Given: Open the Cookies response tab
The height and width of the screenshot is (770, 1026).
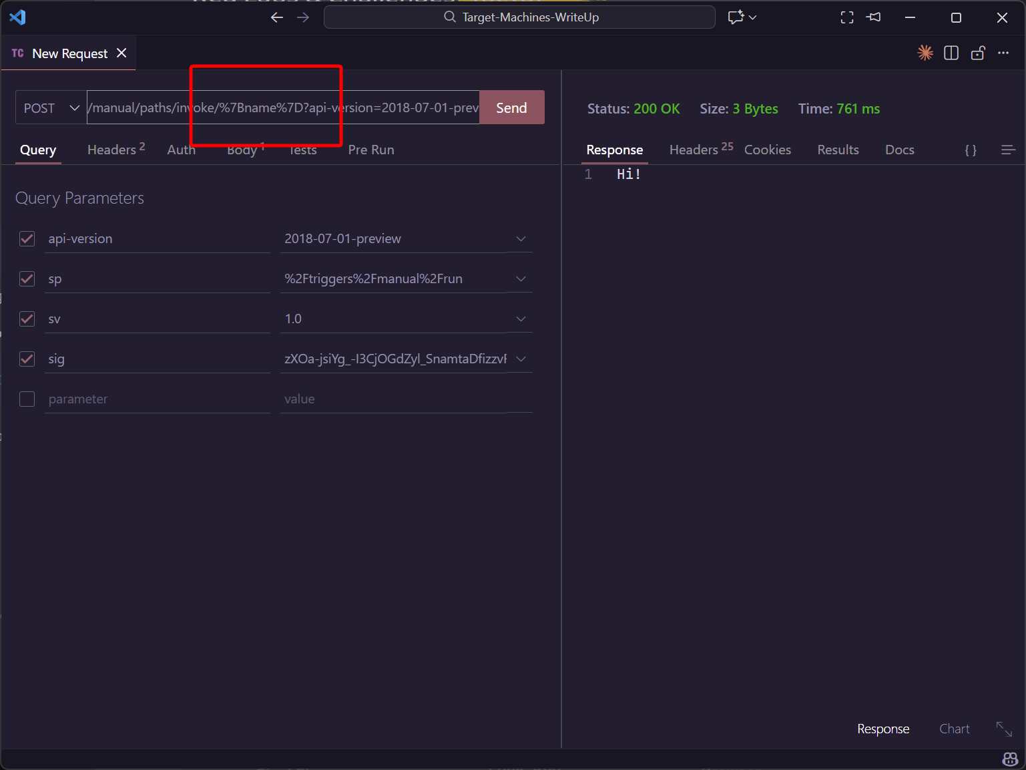Looking at the screenshot, I should tap(767, 150).
